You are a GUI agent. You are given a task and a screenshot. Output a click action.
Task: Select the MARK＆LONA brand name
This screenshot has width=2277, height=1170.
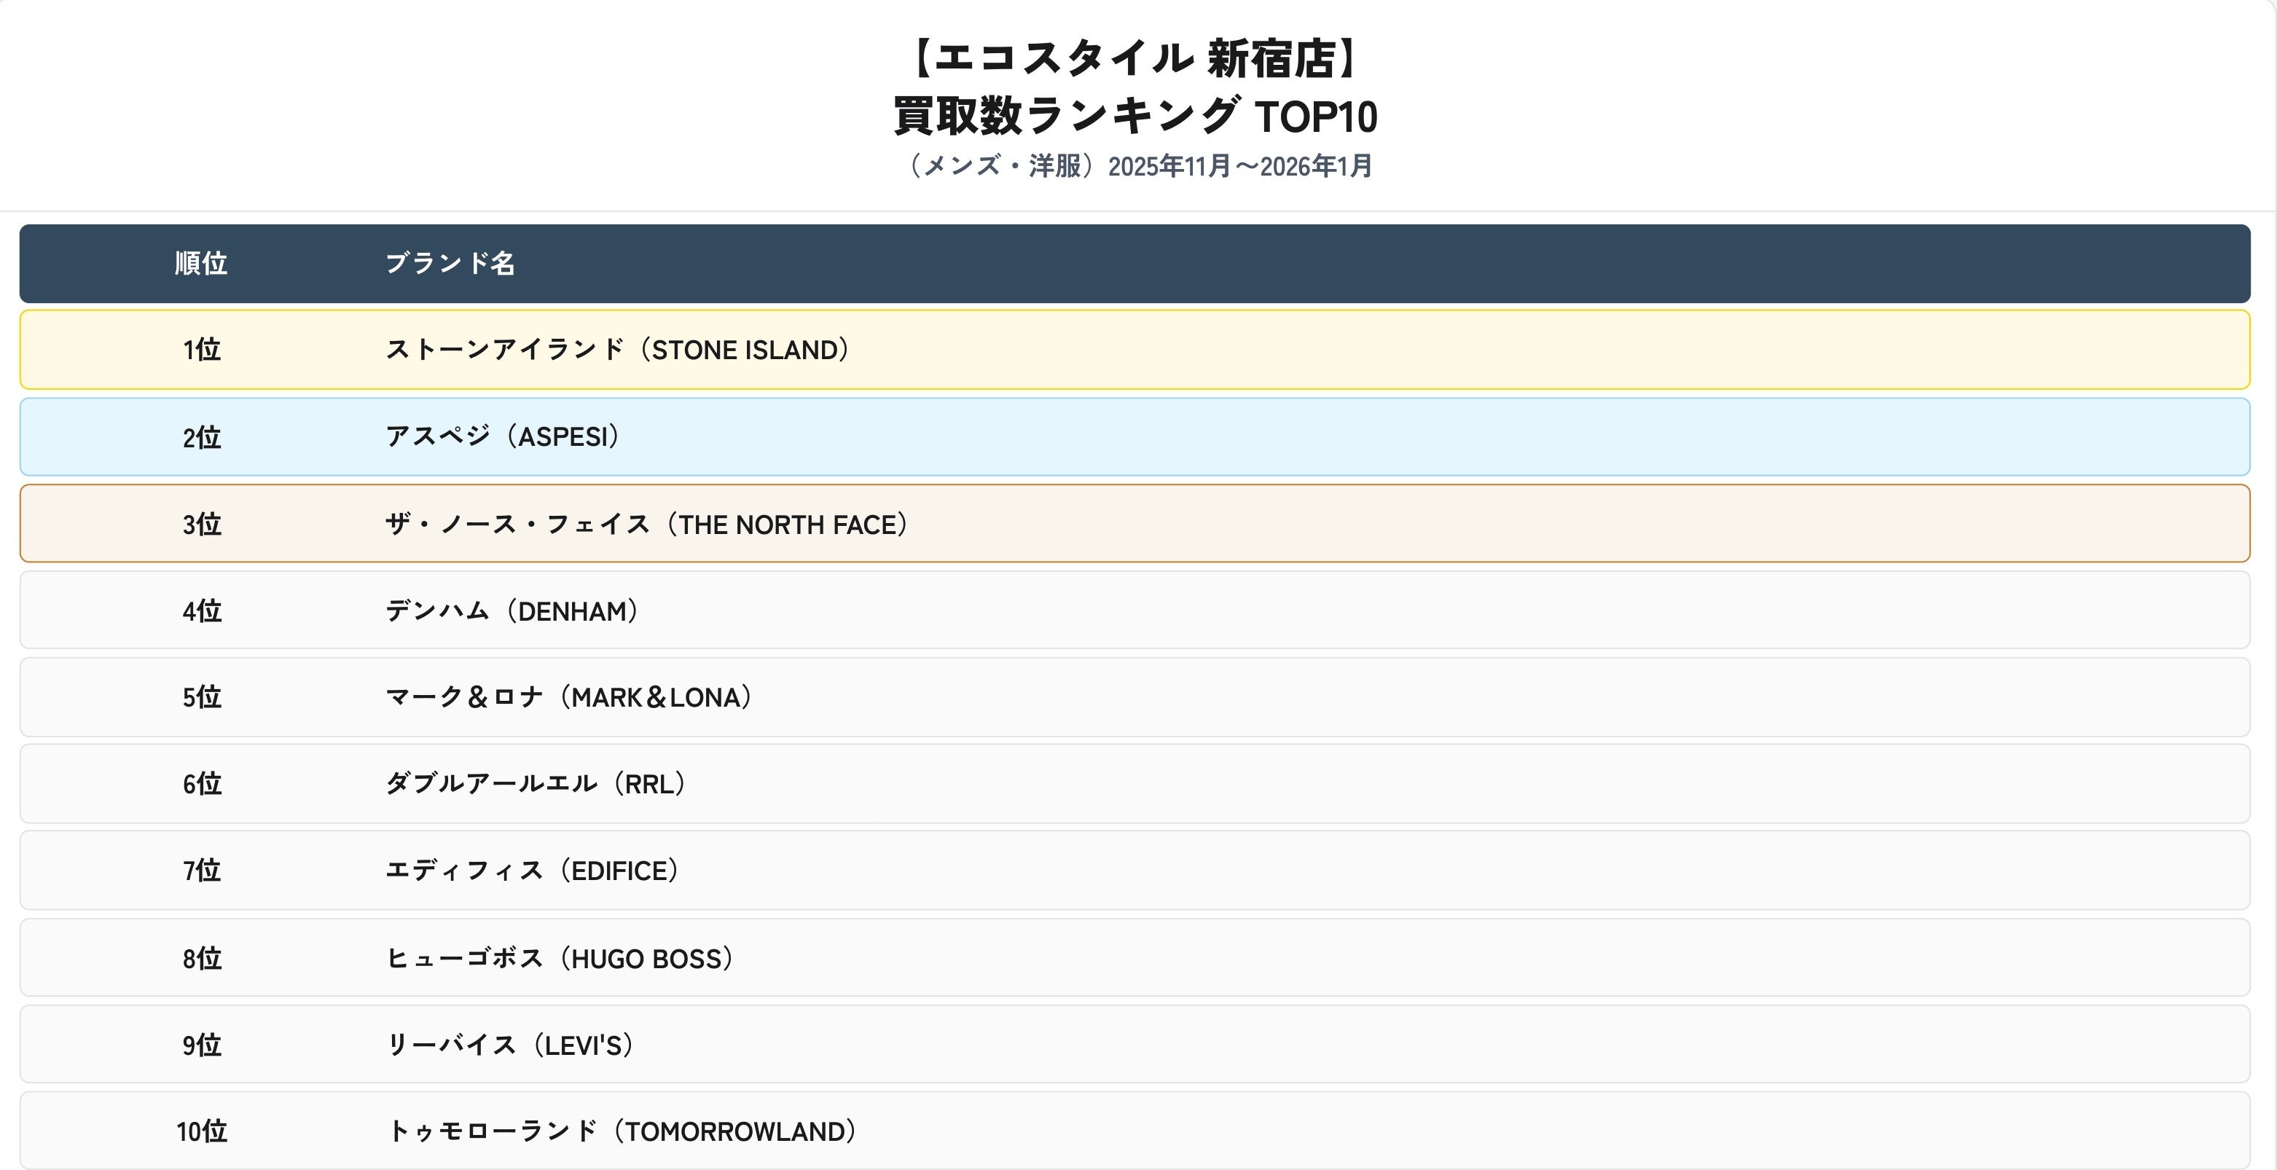[x=569, y=697]
